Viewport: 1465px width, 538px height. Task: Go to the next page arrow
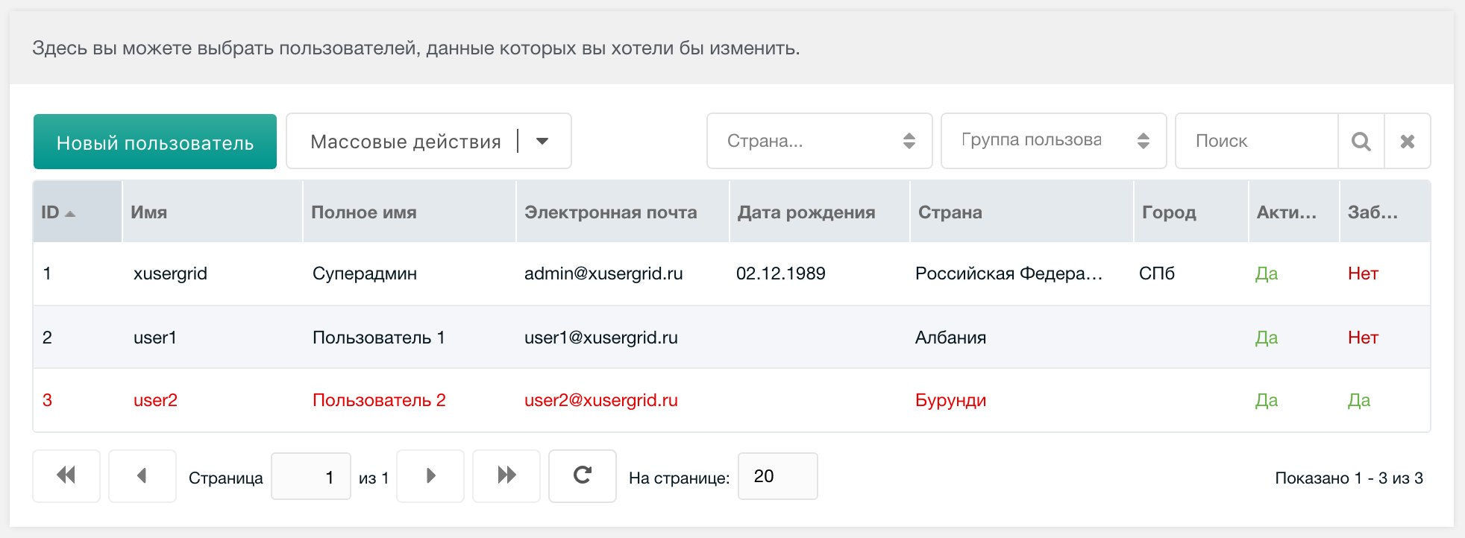430,475
